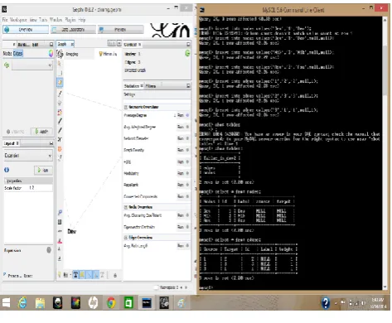Viewport: 392px width, 323px height.
Task: Select the Shortest Path airplane tool
Action: (60, 139)
